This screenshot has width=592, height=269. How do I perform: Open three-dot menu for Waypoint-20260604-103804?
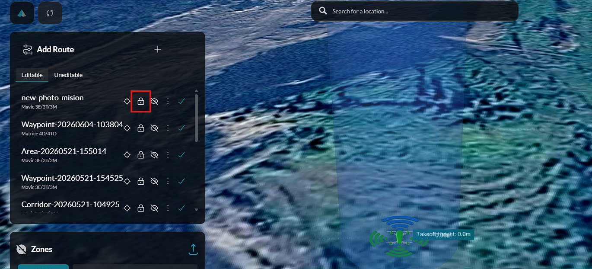click(x=168, y=128)
